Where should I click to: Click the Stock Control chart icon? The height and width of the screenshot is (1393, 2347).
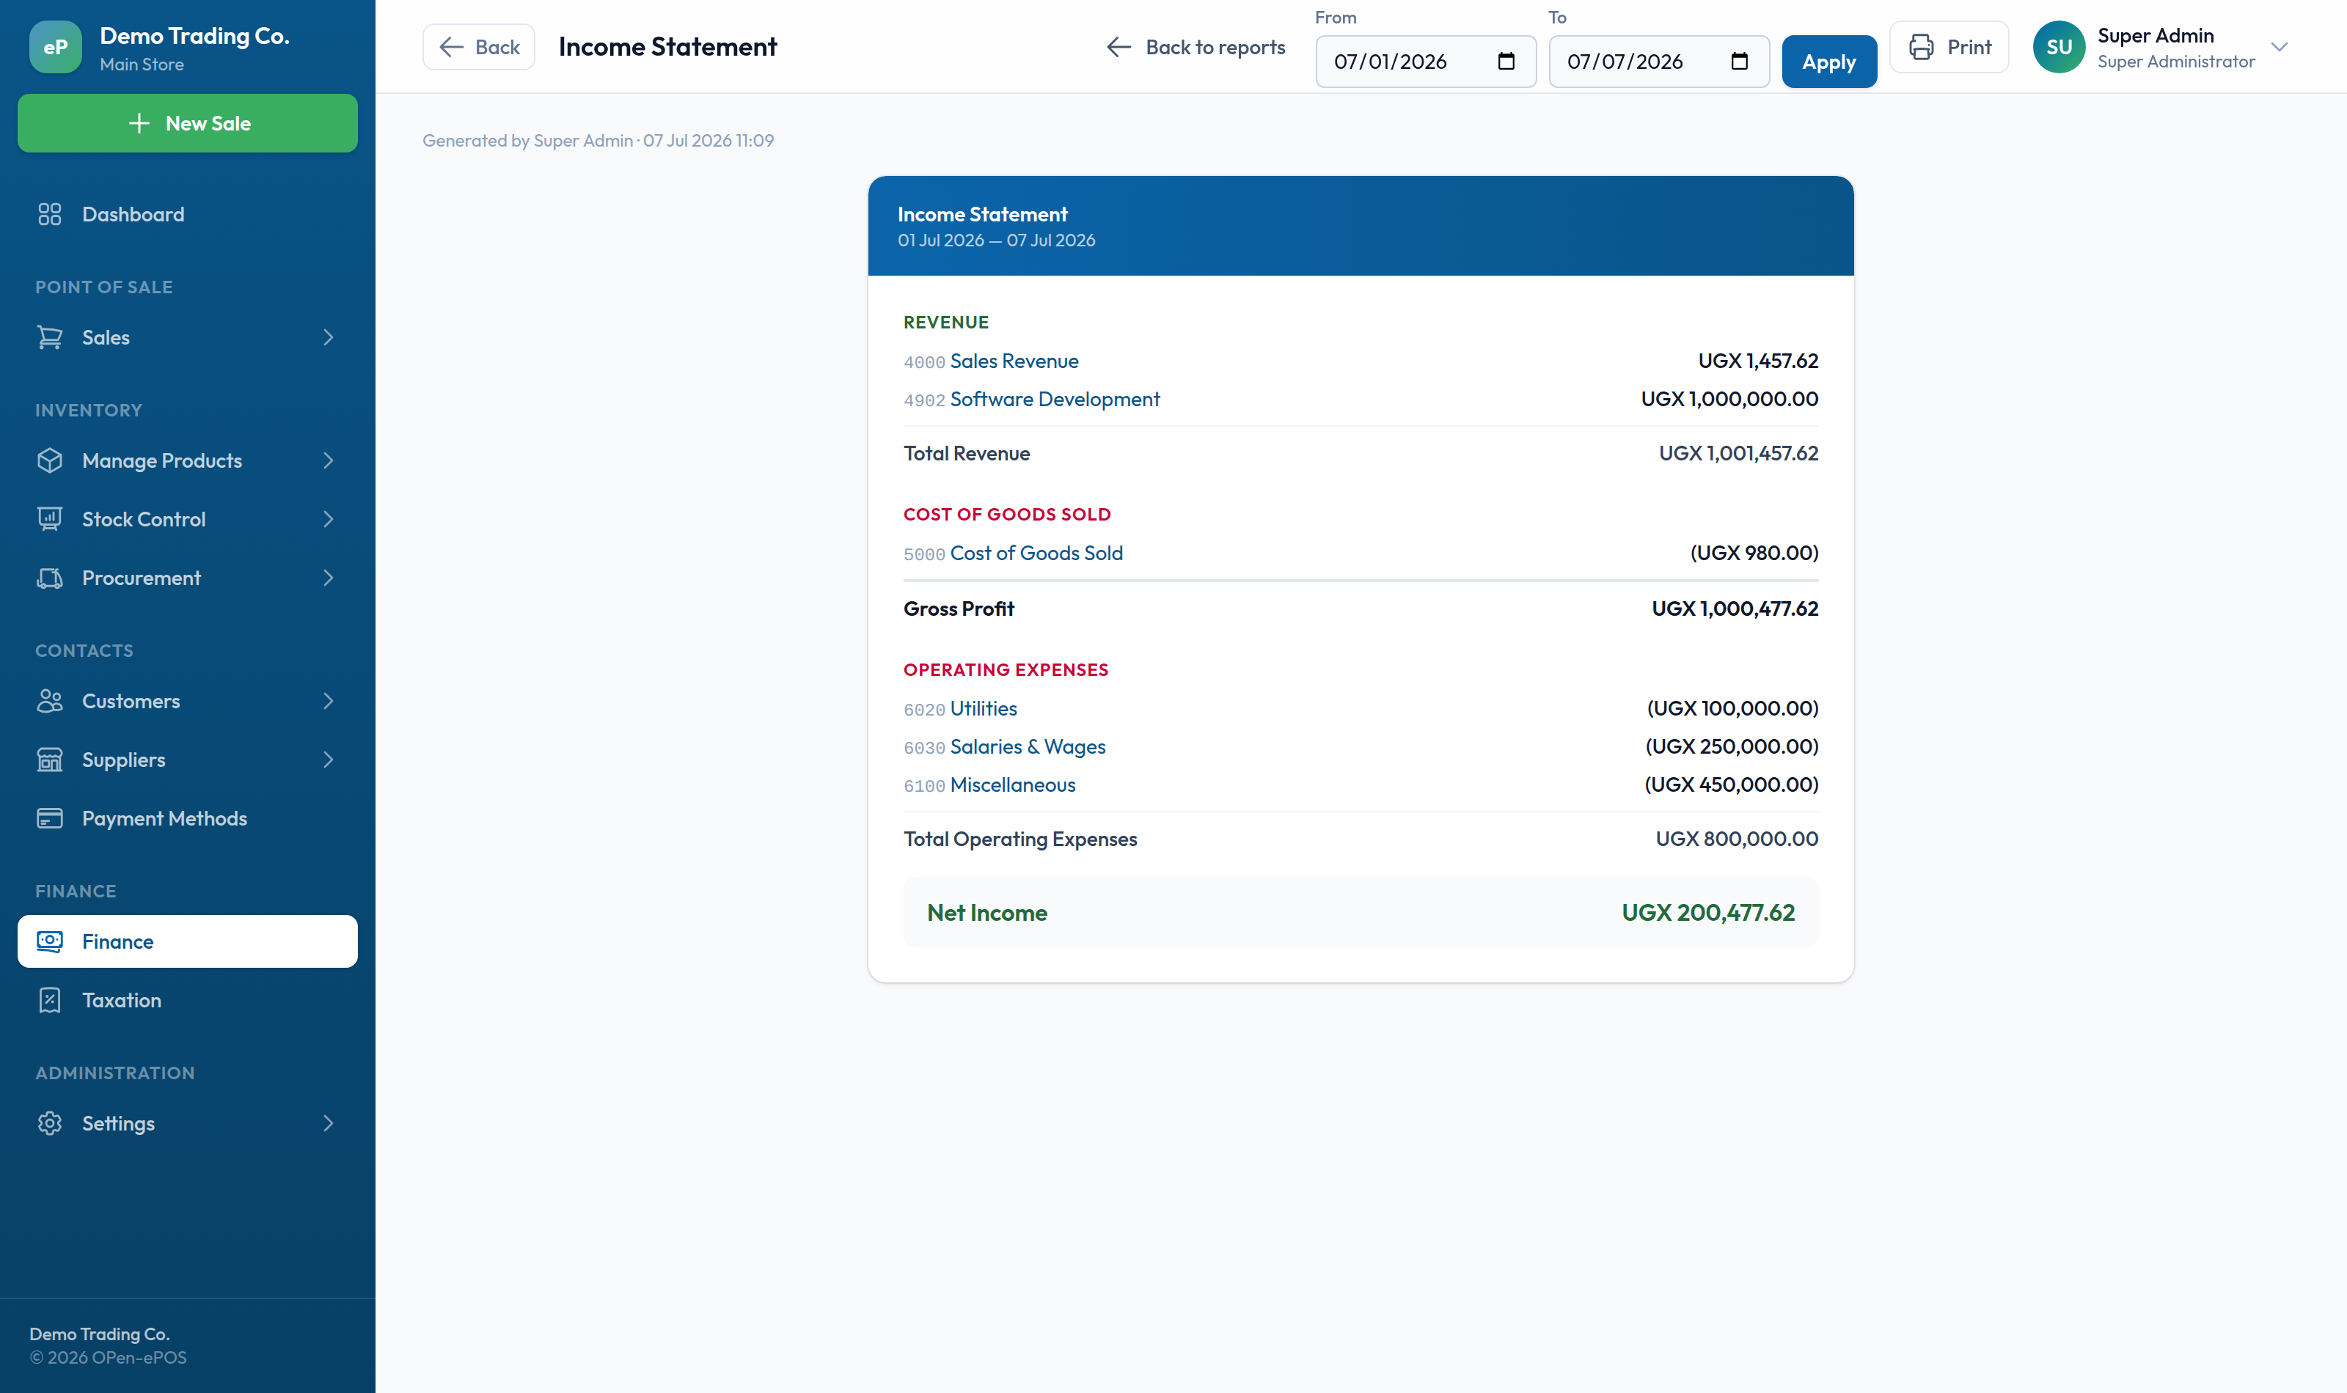click(x=50, y=519)
